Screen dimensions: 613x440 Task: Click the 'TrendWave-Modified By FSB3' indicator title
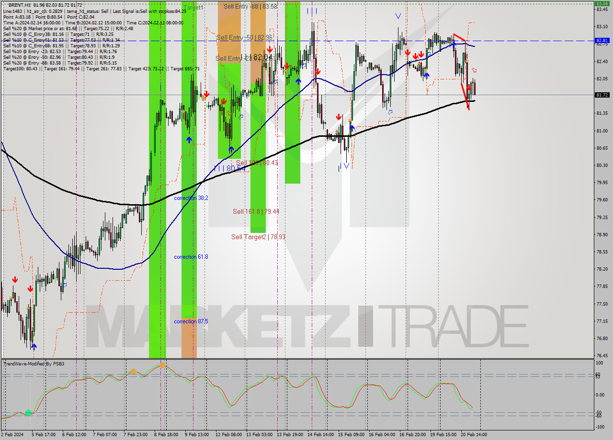pyautogui.click(x=34, y=364)
